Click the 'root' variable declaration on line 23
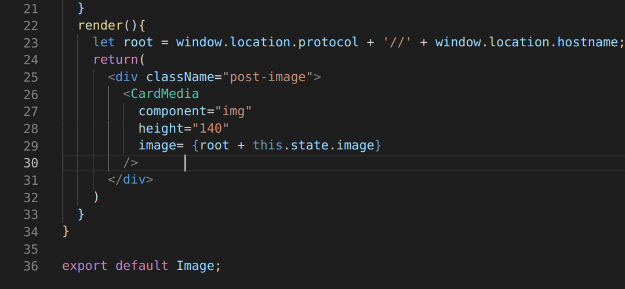The height and width of the screenshot is (289, 625). tap(139, 43)
